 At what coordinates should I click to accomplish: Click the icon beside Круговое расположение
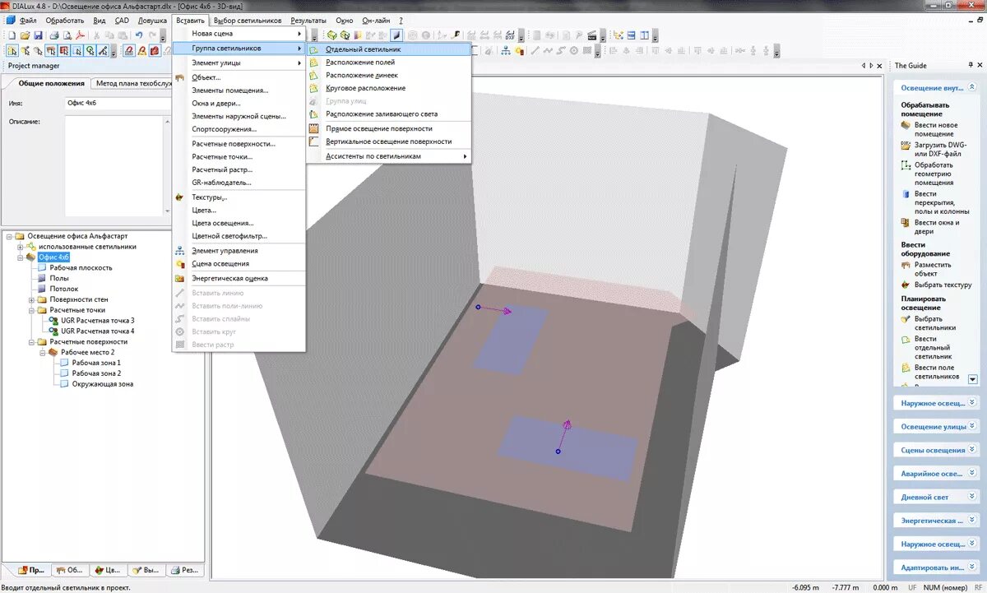(x=314, y=88)
